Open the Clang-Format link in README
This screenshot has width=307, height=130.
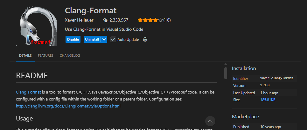(28, 92)
